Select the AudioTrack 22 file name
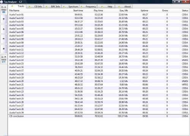Image resolution: width=190 pixels, height=136 pixels. tap(16, 88)
